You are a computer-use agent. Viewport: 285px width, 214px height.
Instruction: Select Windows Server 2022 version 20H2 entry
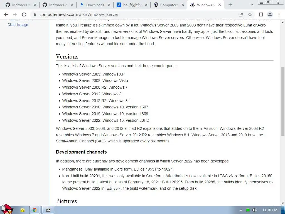(105, 120)
